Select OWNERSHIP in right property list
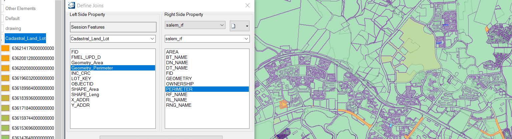Image resolution: width=512 pixels, height=139 pixels. click(x=180, y=84)
